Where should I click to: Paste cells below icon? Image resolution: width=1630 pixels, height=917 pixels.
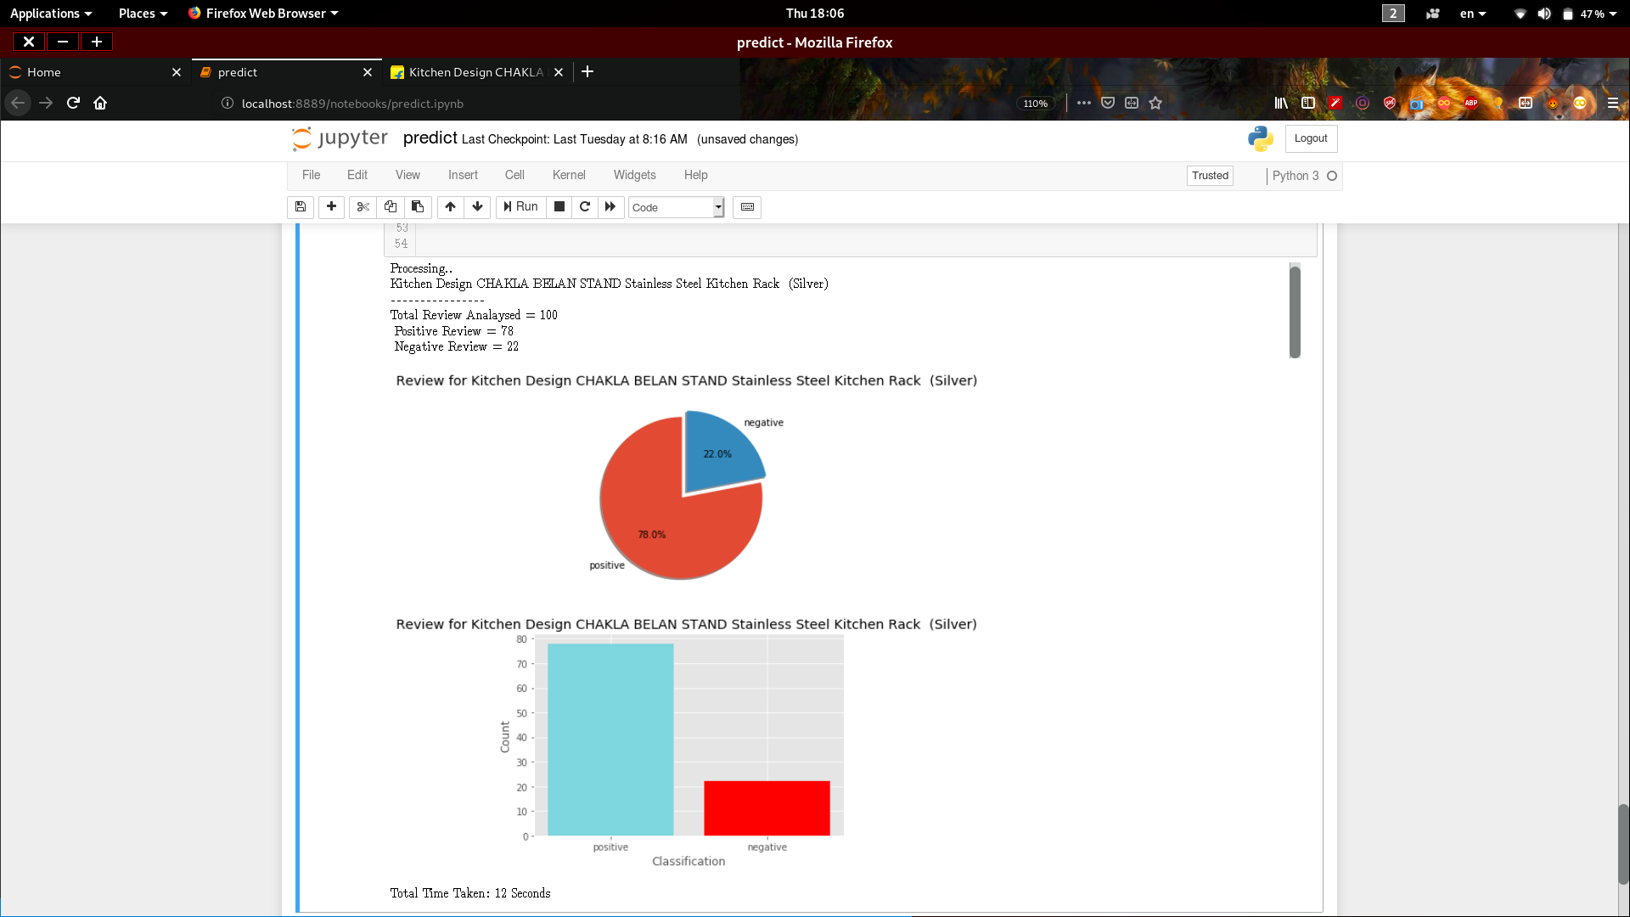[x=418, y=206]
